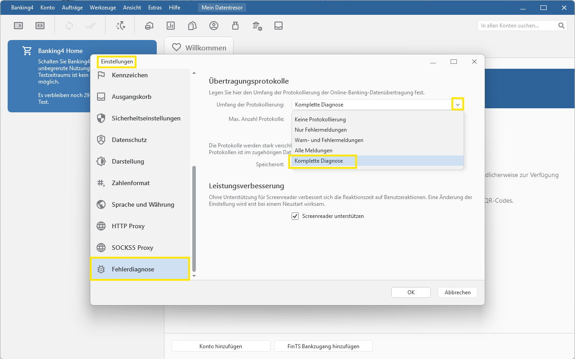Open the Aufträge menu
This screenshot has height=359, width=575.
click(72, 8)
